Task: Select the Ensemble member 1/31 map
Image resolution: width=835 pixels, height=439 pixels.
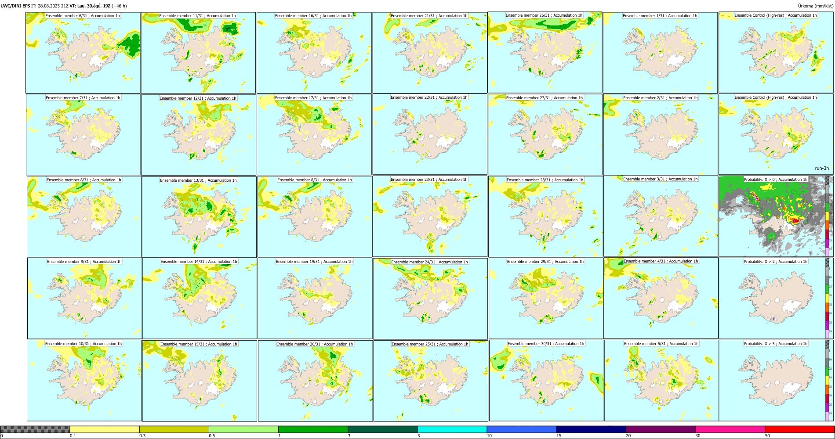Action: tap(661, 53)
